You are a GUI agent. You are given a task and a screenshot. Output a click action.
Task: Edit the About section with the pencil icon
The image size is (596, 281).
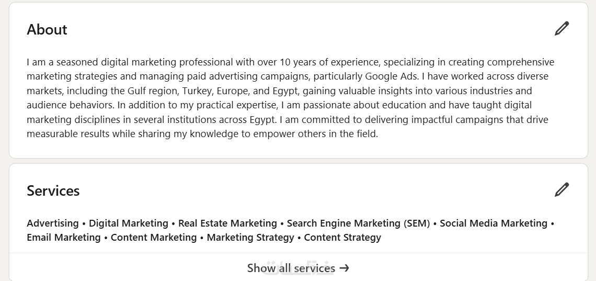[x=561, y=28]
